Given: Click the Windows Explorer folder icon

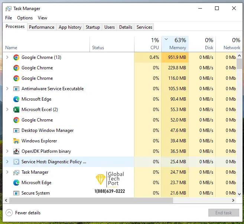Looking at the screenshot, I should click(16, 141).
